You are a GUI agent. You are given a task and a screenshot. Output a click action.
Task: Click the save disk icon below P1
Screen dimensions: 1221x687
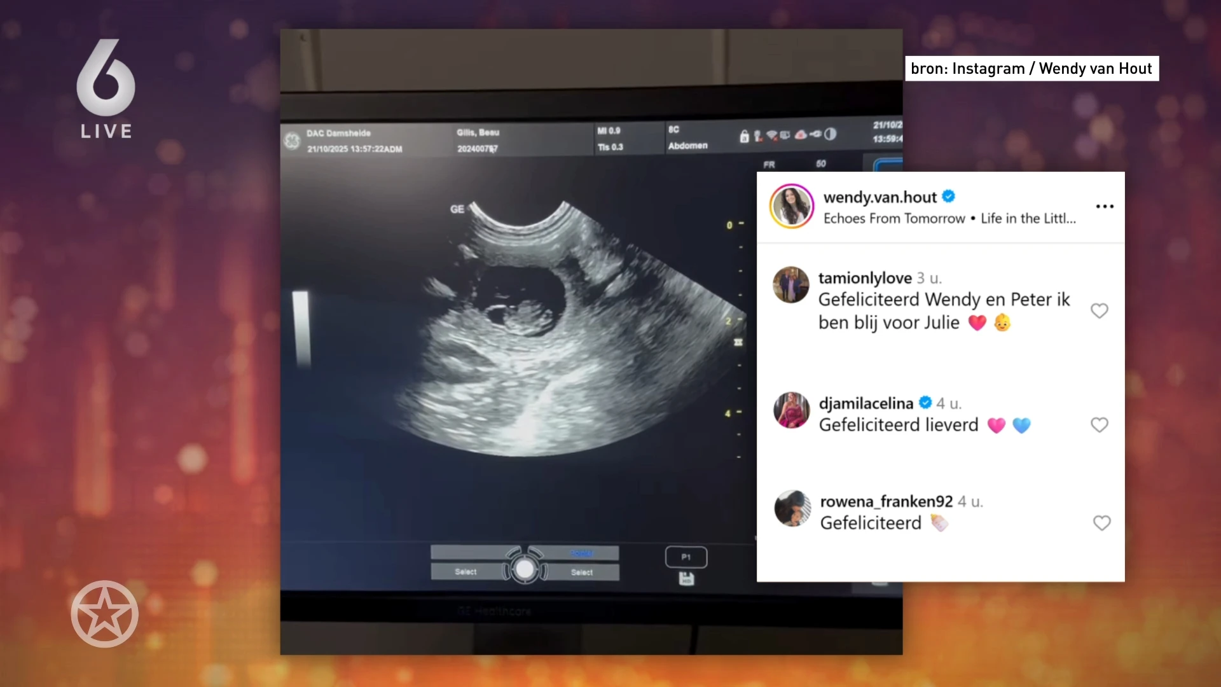(x=686, y=579)
